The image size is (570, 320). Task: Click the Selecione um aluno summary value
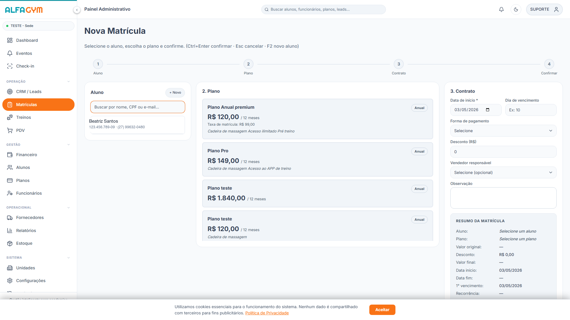[x=517, y=231]
